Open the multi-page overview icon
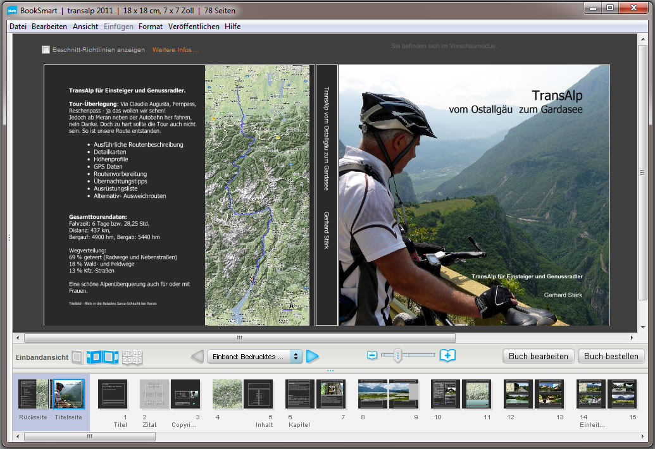655x449 pixels. click(x=132, y=357)
